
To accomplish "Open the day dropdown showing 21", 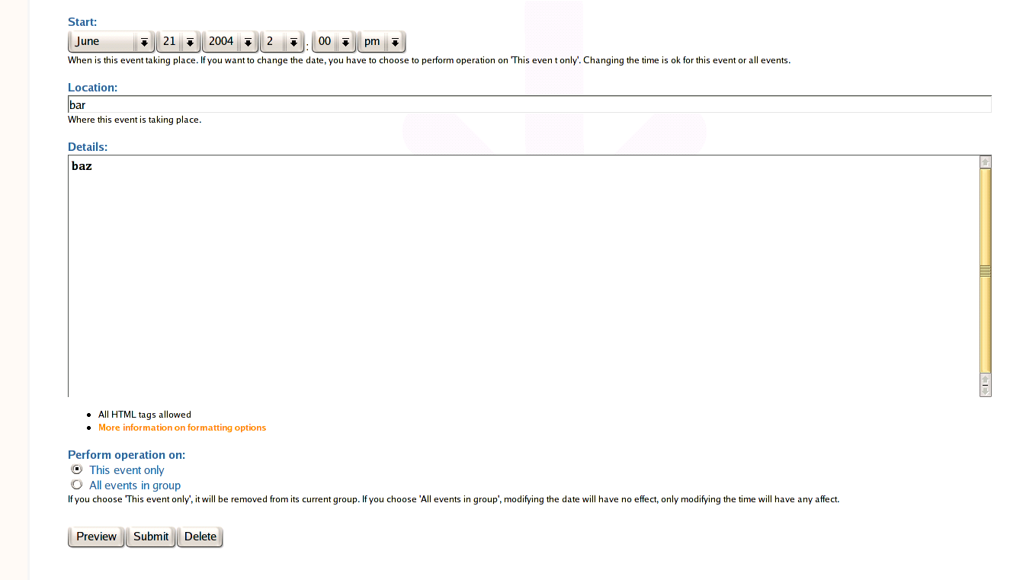I will tap(178, 42).
